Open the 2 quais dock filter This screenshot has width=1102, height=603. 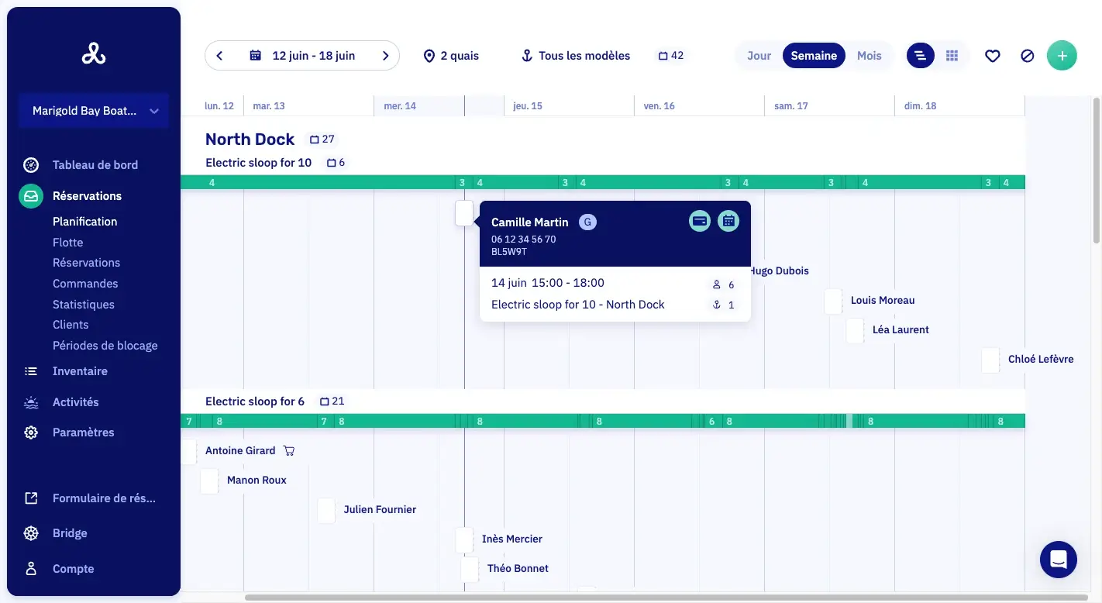451,56
